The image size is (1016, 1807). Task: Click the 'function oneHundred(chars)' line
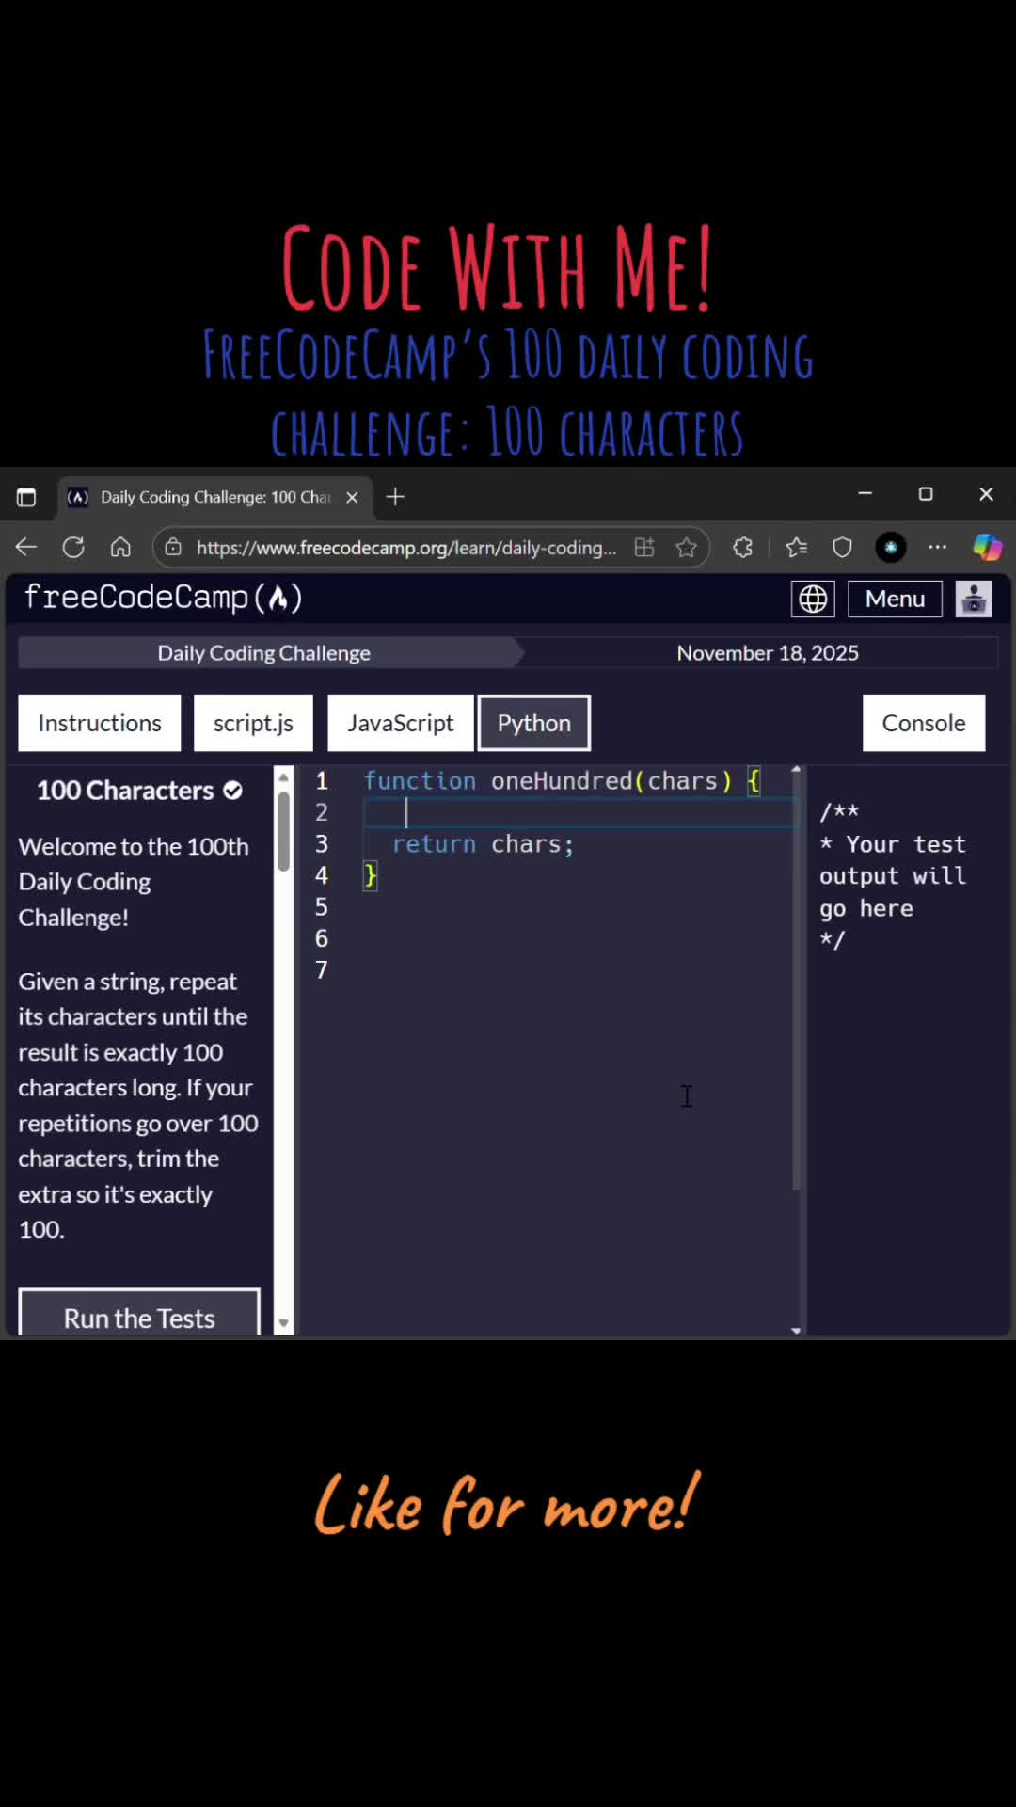[x=562, y=781]
